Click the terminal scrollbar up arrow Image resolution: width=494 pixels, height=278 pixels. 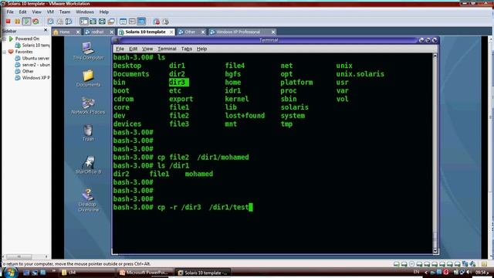[435, 56]
